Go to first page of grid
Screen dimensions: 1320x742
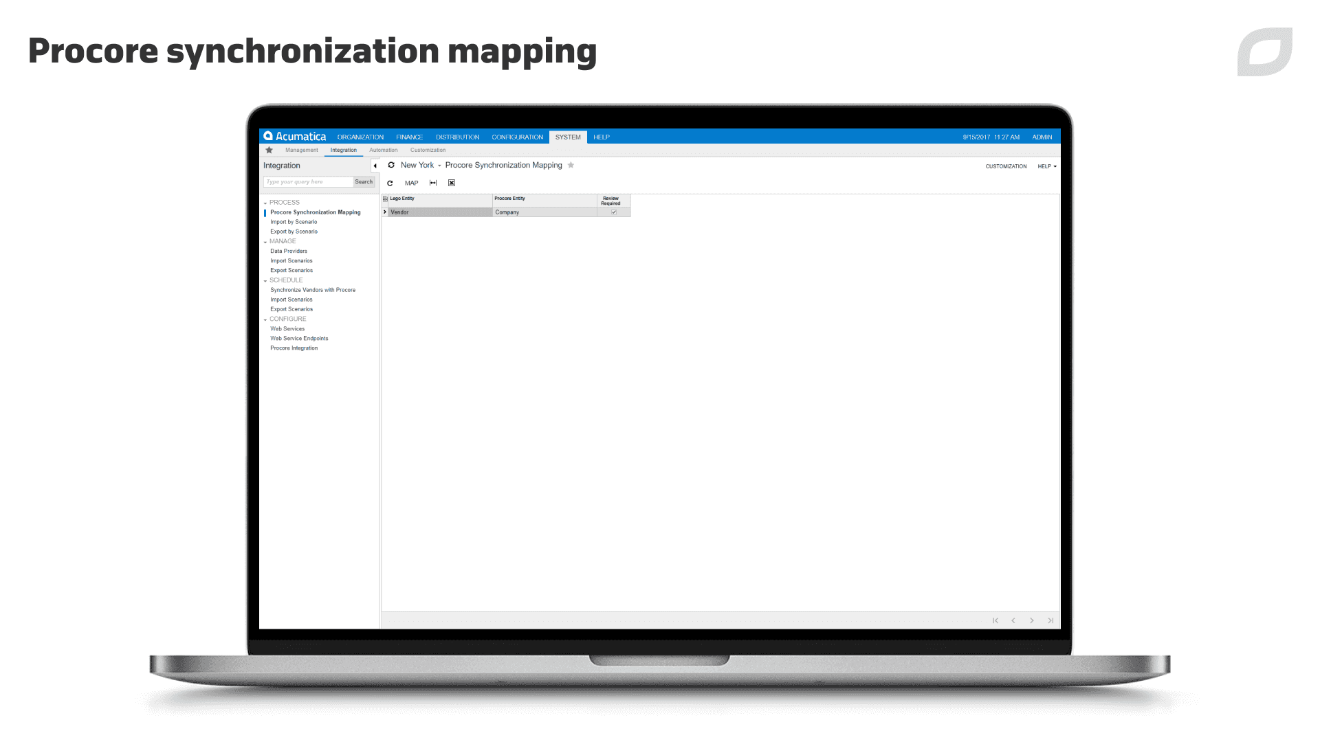click(x=995, y=620)
